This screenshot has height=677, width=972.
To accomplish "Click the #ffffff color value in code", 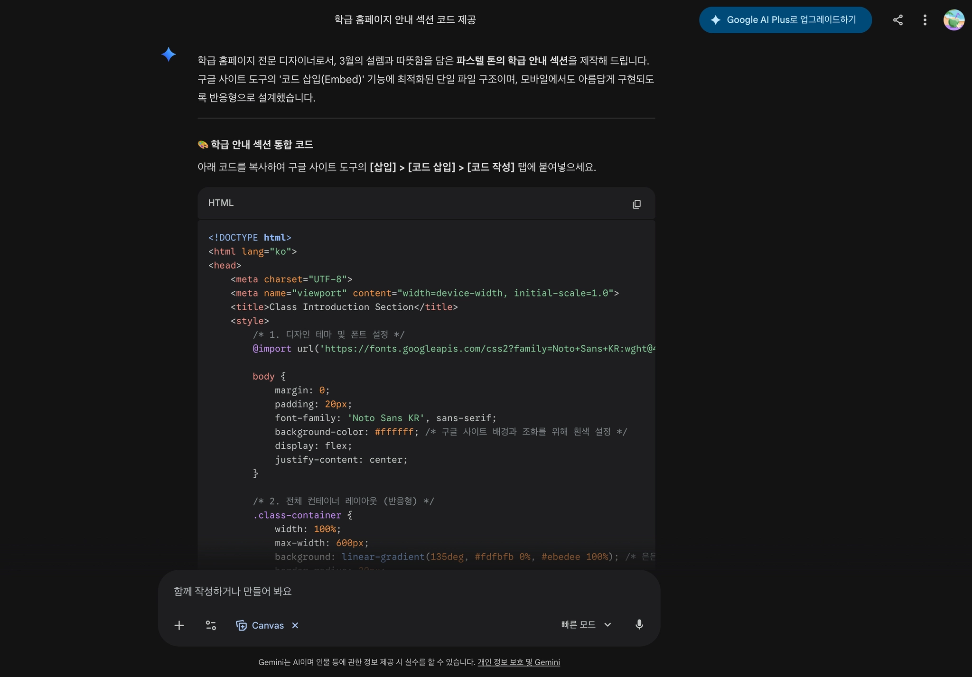I will tap(394, 432).
